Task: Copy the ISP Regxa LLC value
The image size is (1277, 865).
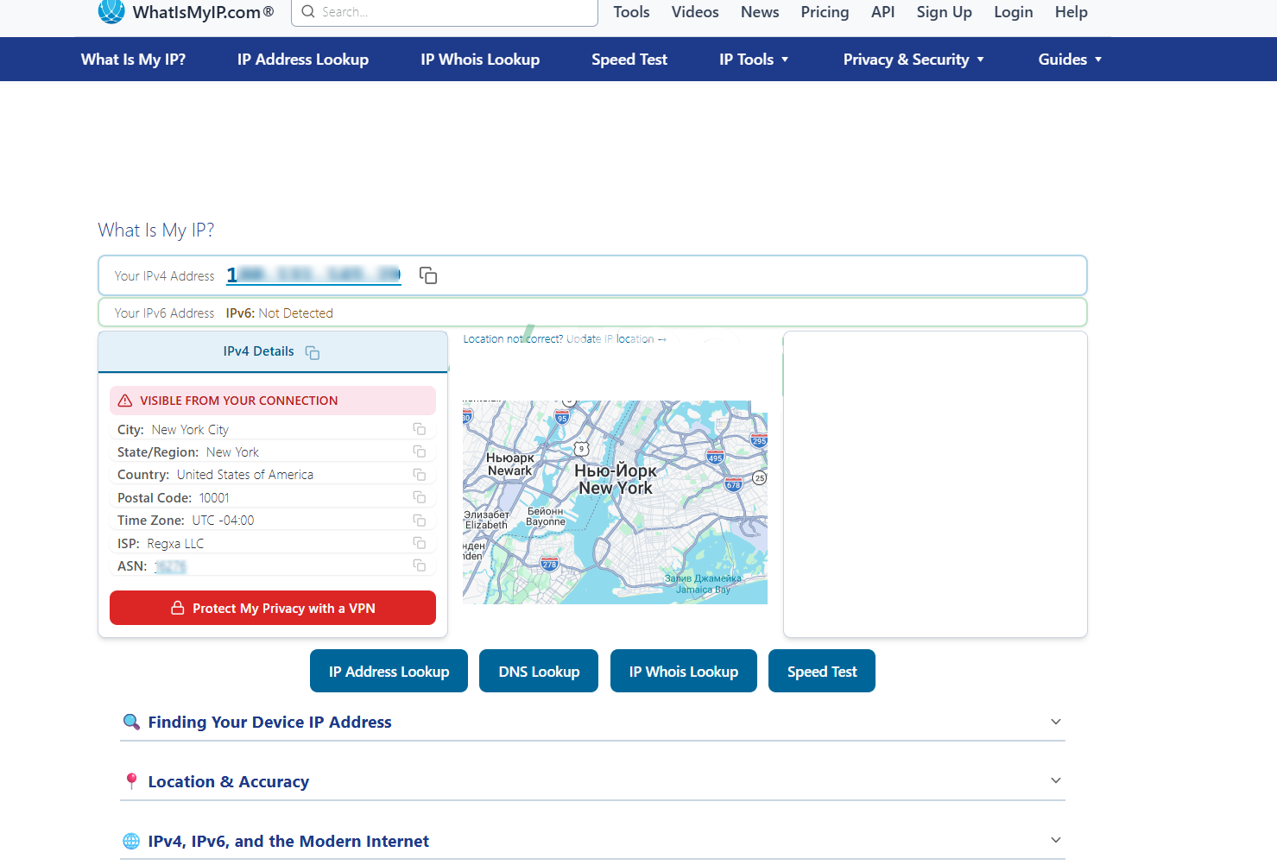Action: (420, 543)
